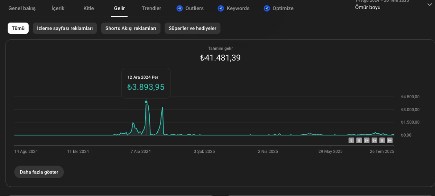
Task: Open the Outliers tab
Action: click(x=194, y=8)
